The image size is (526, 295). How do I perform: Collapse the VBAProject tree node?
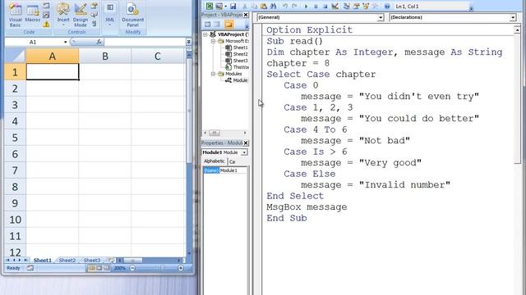point(205,34)
